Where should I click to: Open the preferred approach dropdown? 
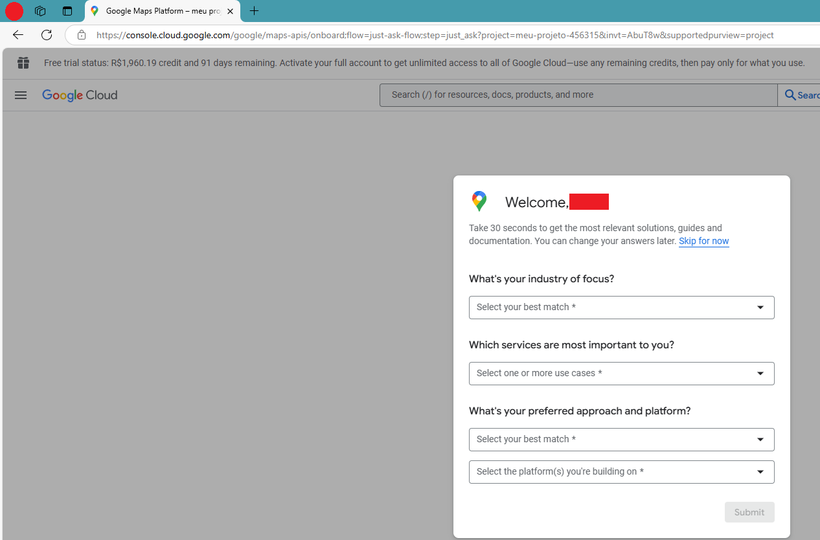click(621, 439)
